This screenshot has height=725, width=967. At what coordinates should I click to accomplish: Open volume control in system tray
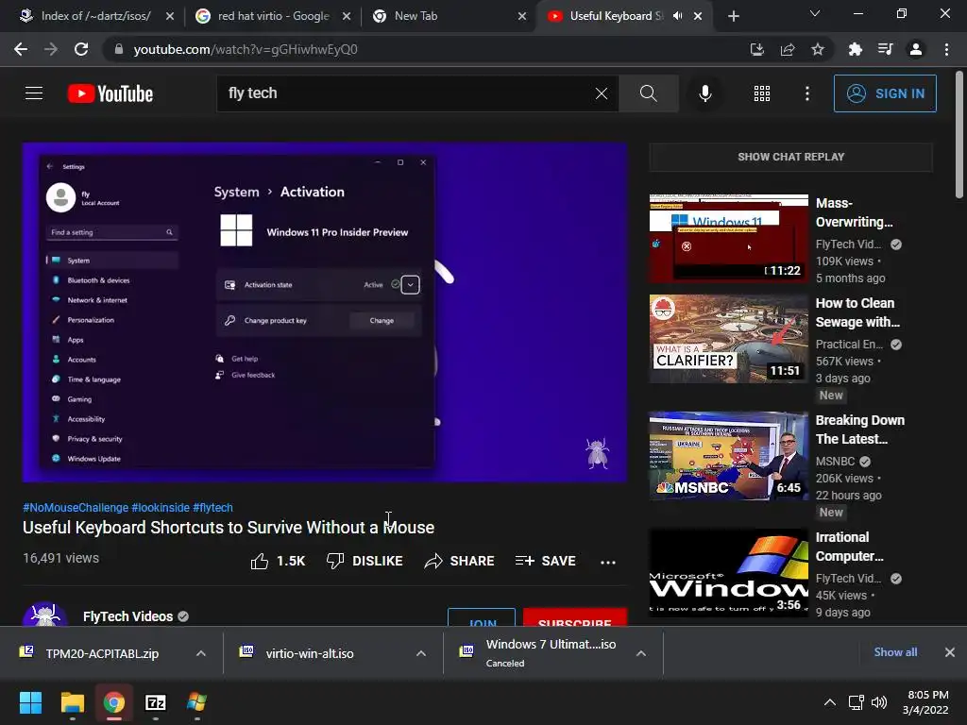879,702
